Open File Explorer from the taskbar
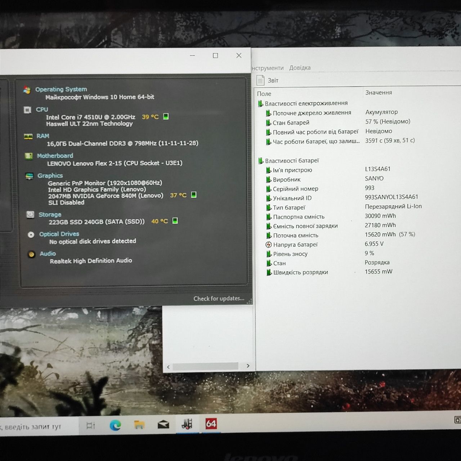Image resolution: width=461 pixels, height=461 pixels. click(139, 425)
